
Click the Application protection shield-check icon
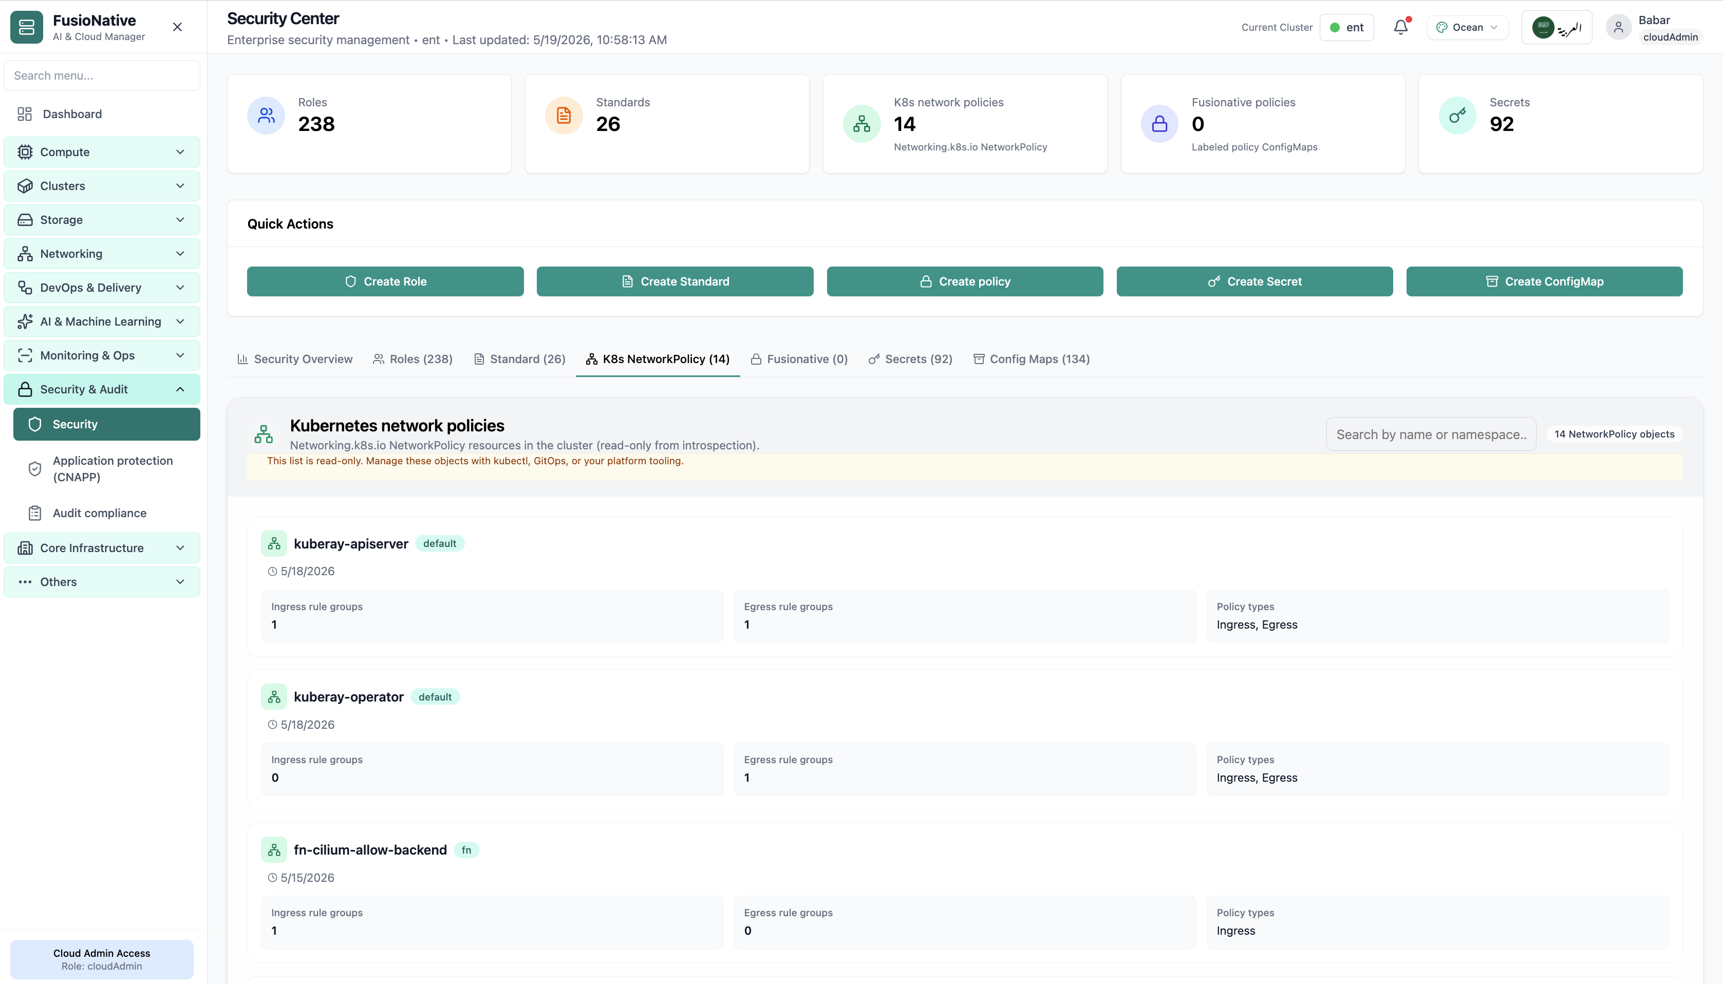click(x=35, y=469)
